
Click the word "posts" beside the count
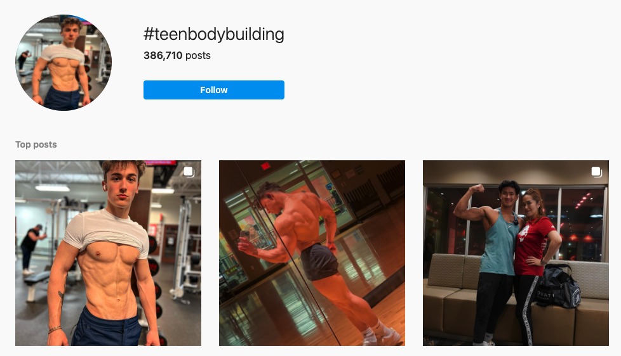tap(198, 55)
